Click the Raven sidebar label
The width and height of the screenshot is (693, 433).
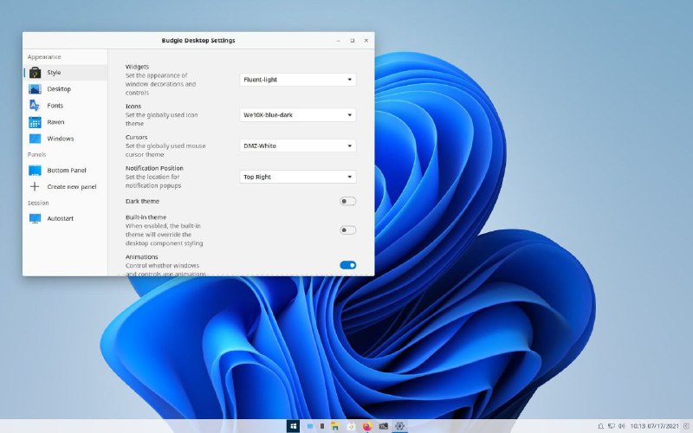tap(55, 122)
